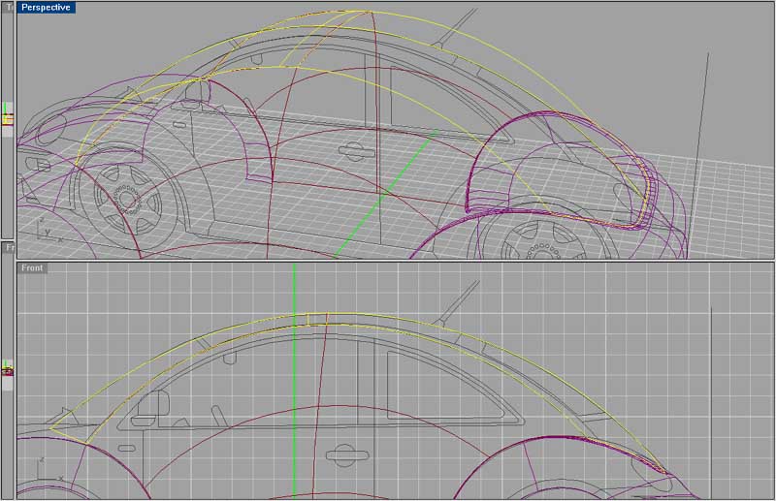
Task: Click the XZ axis icon in Front viewport
Action: [x=48, y=470]
